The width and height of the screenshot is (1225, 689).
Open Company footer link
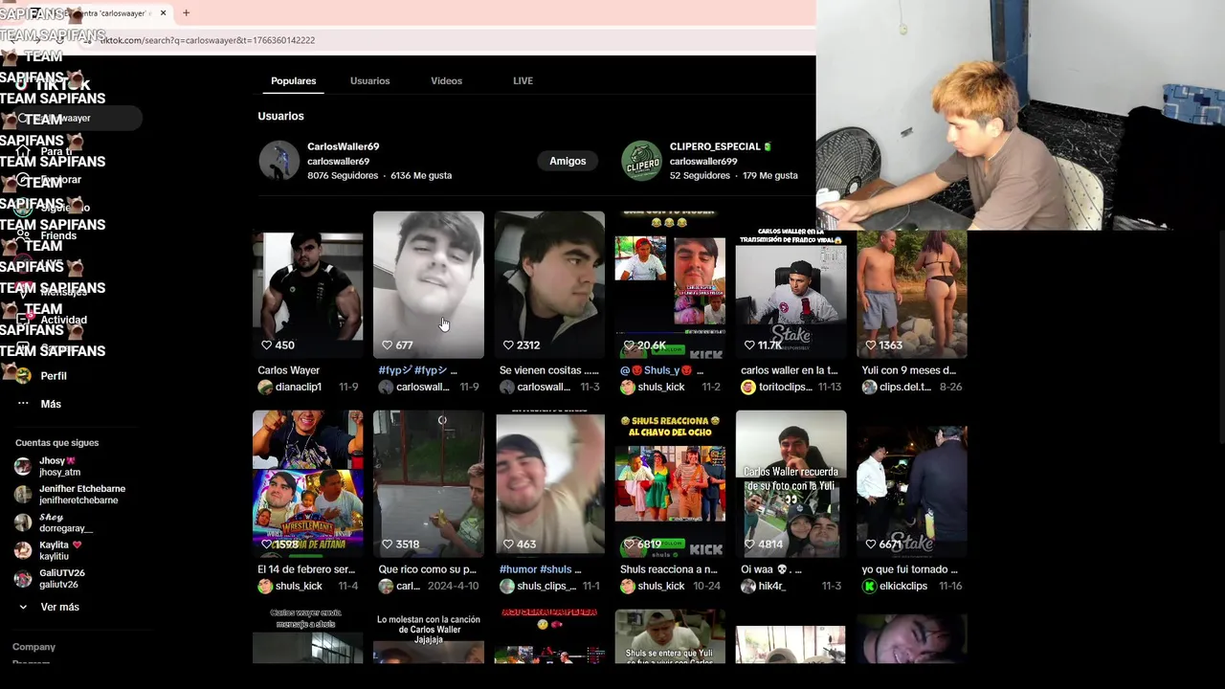click(x=33, y=647)
